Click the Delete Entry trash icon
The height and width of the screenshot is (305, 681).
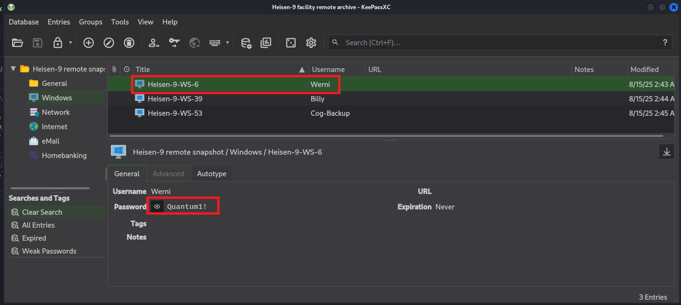[x=129, y=43]
